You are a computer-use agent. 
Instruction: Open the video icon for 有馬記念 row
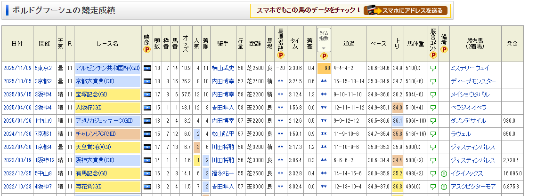147,173
